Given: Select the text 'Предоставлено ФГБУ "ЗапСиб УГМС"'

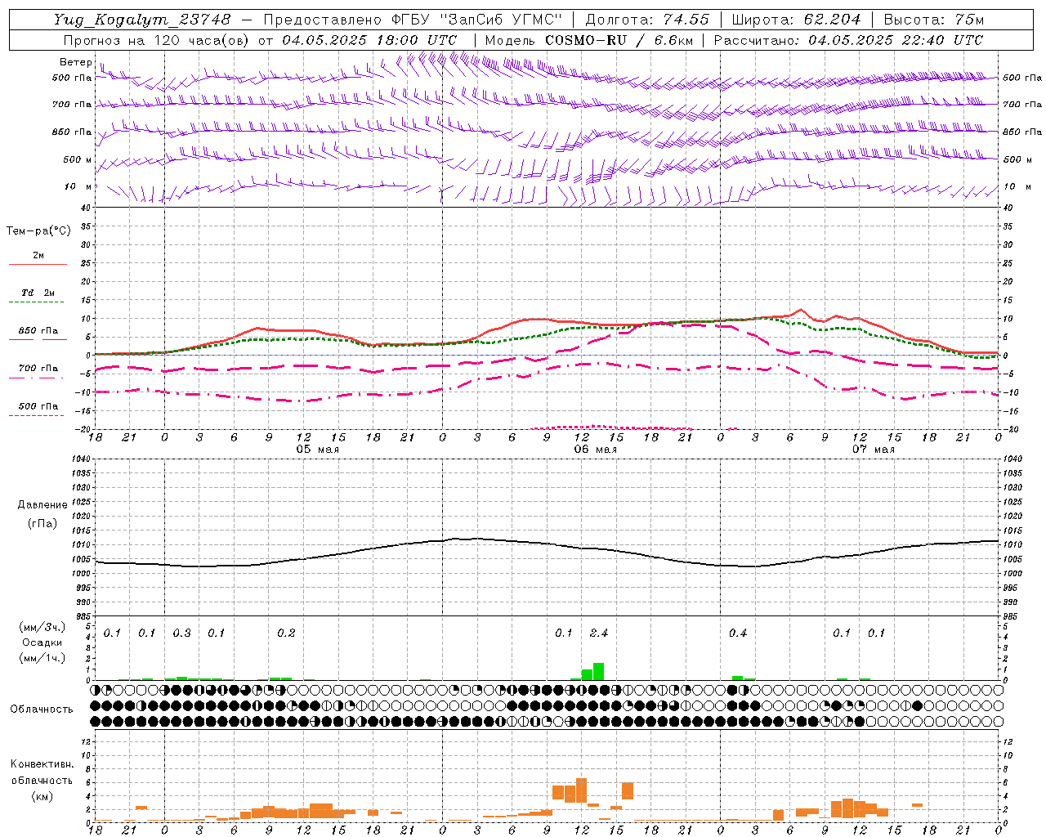Looking at the screenshot, I should click(413, 19).
